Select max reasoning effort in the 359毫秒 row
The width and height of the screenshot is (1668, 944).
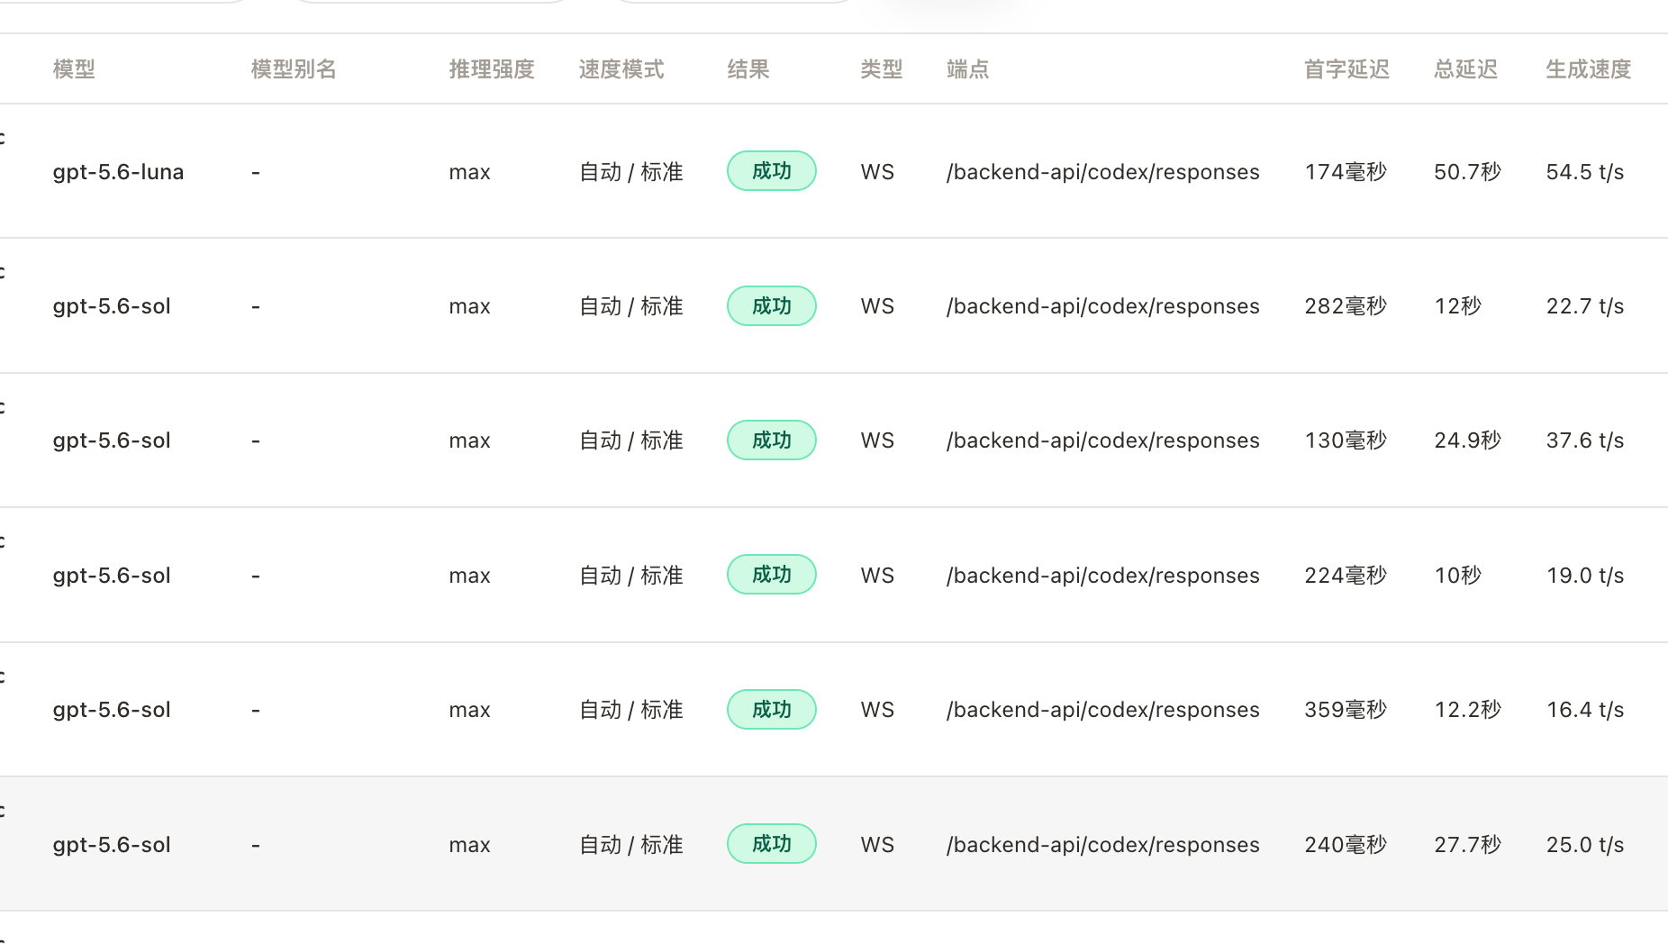[x=469, y=711]
